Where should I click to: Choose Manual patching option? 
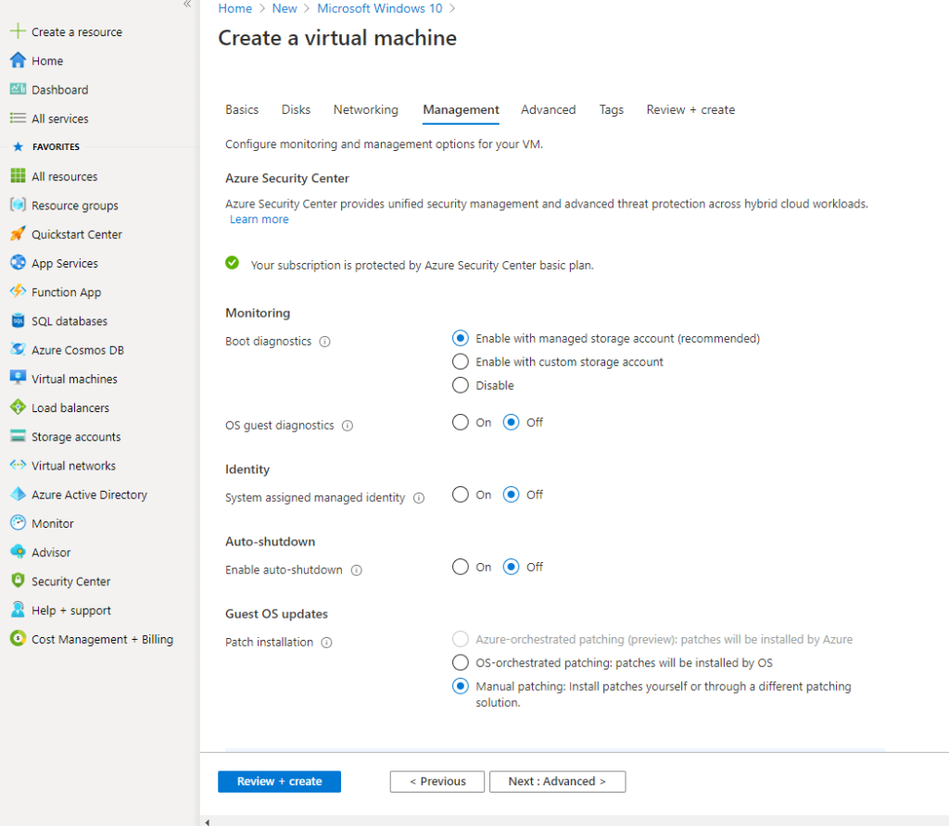pyautogui.click(x=461, y=686)
